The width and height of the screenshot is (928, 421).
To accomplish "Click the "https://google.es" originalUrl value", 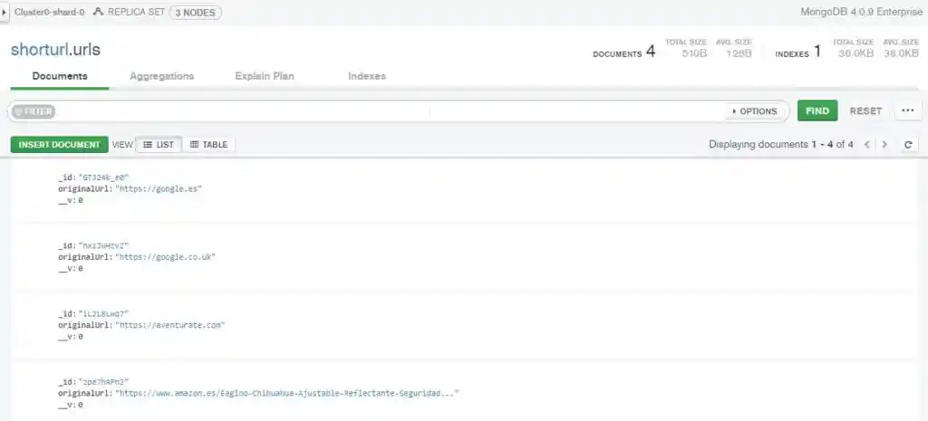I will point(159,188).
